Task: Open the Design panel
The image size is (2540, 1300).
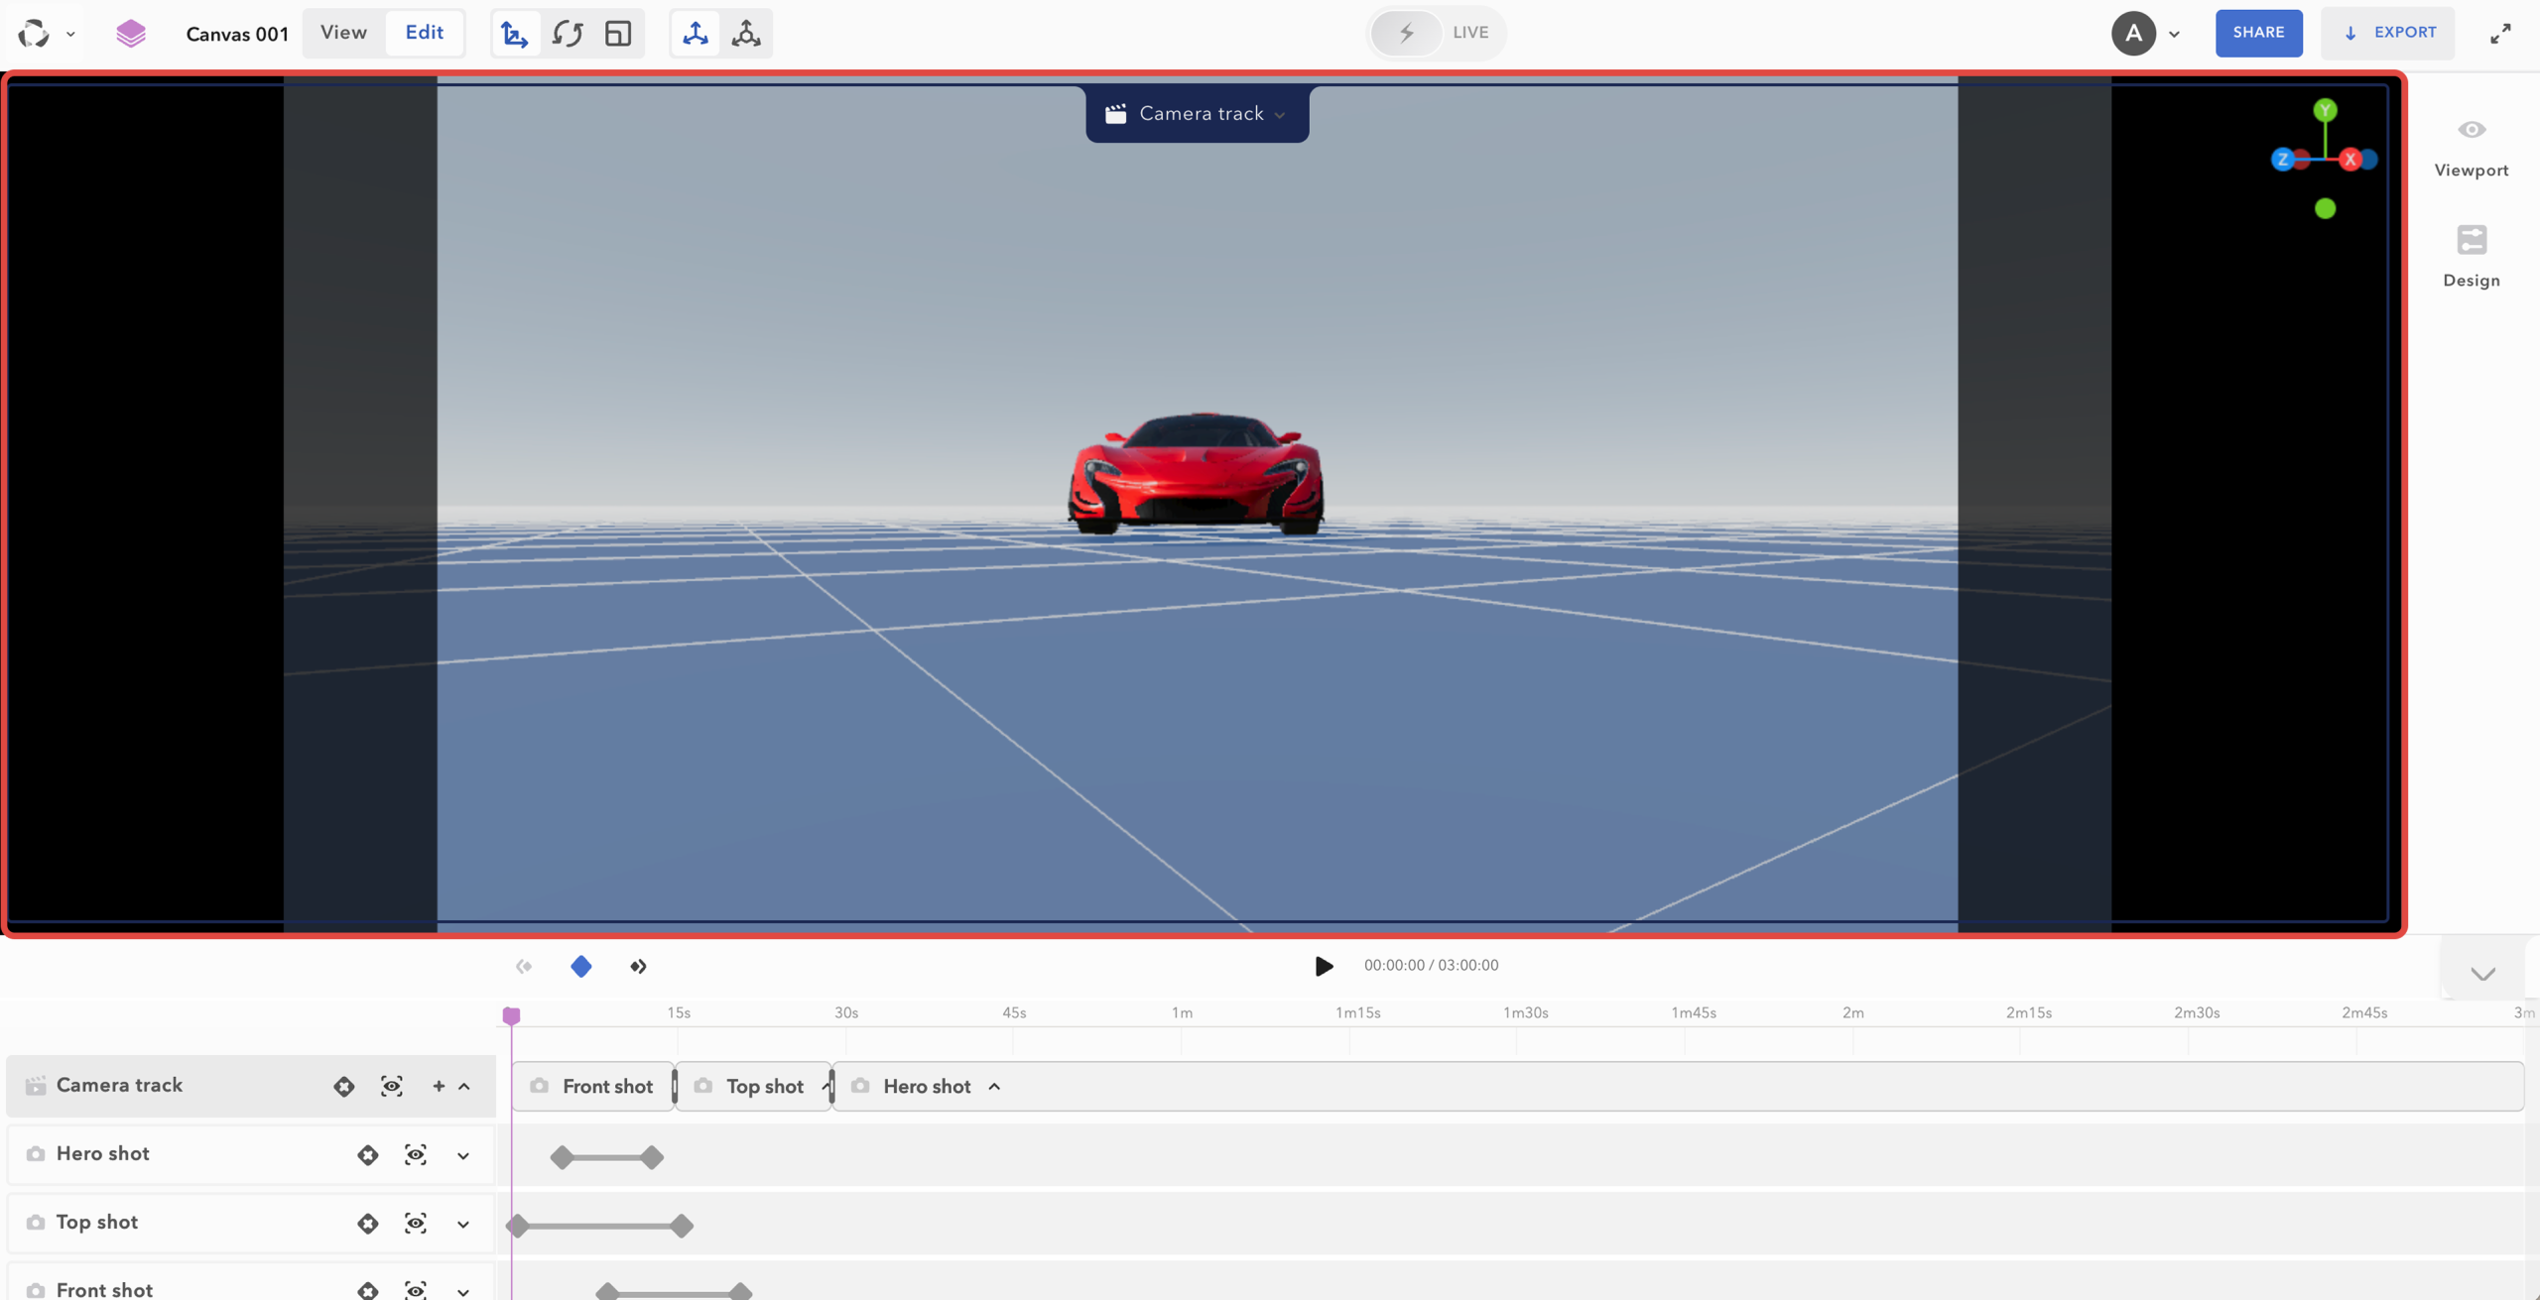Action: pos(2471,258)
